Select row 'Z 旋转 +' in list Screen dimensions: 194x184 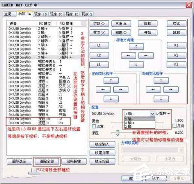47,37
